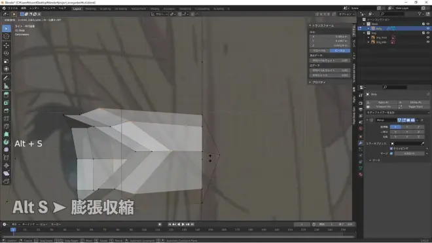Hide the img_front object in outliner
This screenshot has height=243, width=432.
[428, 37]
